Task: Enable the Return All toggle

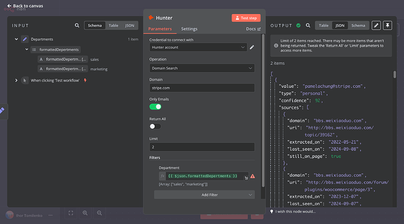Action: 155,126
